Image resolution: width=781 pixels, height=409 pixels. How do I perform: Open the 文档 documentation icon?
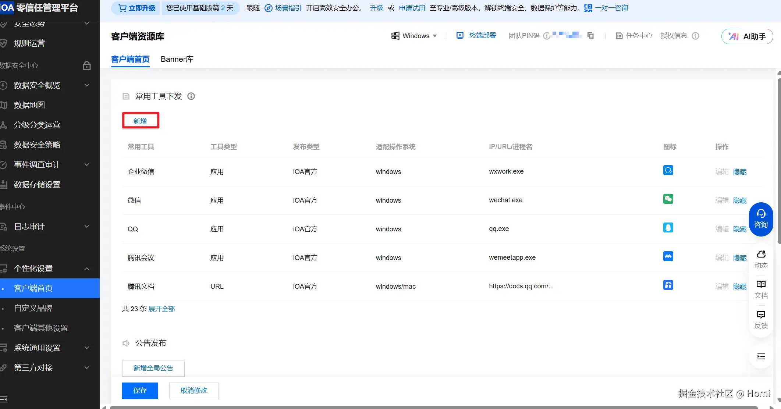click(761, 289)
